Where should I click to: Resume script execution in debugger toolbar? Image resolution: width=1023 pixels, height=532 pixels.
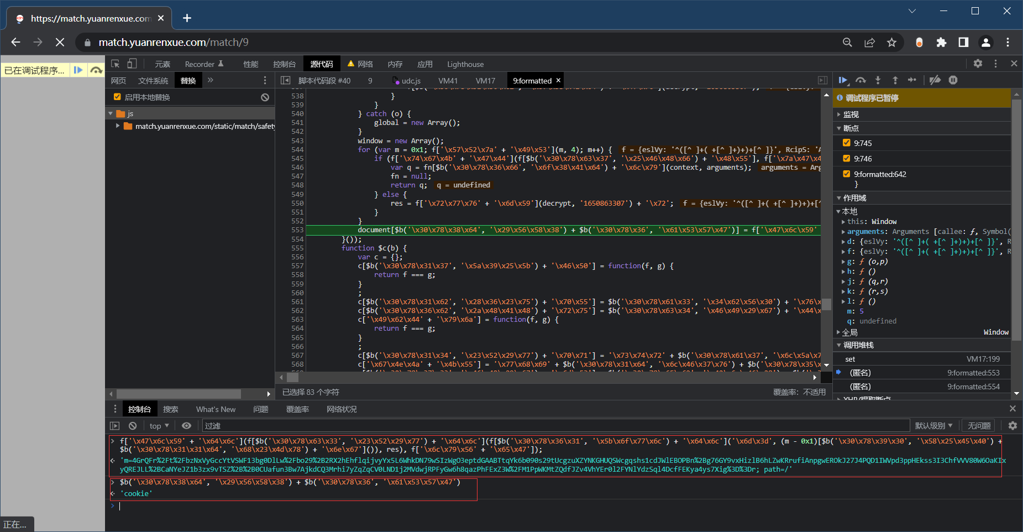pyautogui.click(x=843, y=80)
